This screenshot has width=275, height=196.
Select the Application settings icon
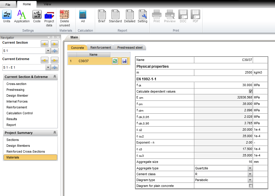pyautogui.click(x=22, y=16)
